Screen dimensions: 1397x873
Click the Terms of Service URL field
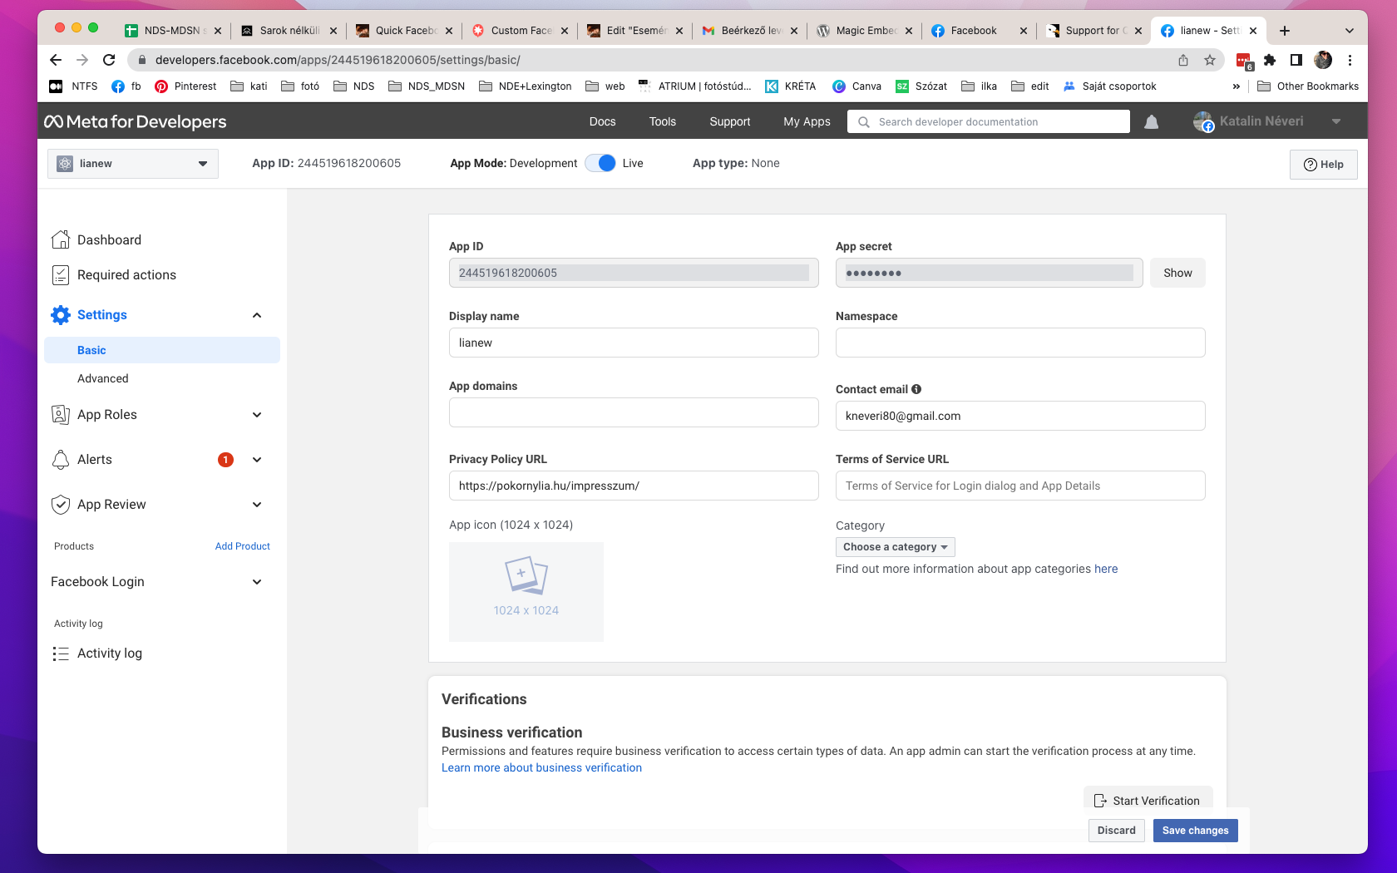1020,486
